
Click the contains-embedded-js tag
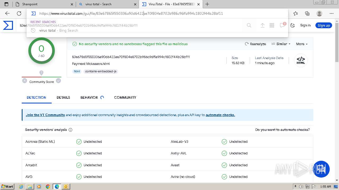point(101,71)
